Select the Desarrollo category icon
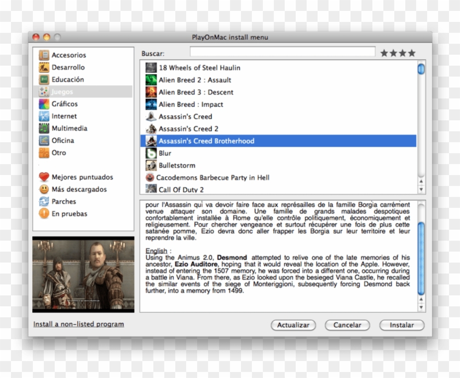Image resolution: width=460 pixels, height=378 pixels. pyautogui.click(x=44, y=67)
